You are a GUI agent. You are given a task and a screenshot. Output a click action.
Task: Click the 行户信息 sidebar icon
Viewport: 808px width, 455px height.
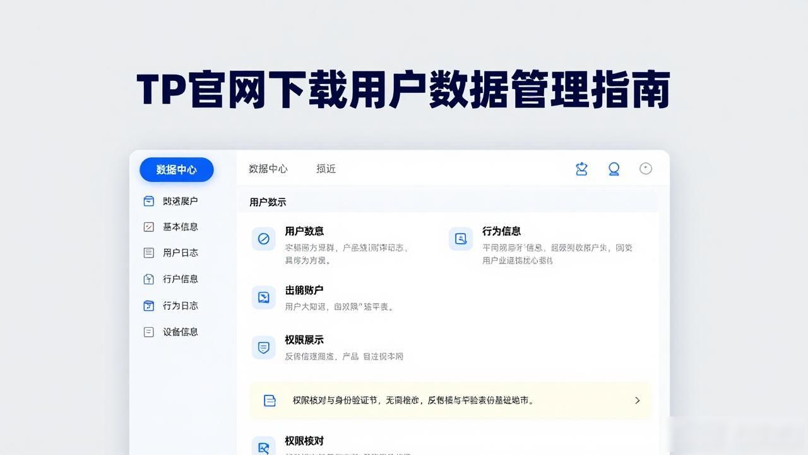pos(149,279)
